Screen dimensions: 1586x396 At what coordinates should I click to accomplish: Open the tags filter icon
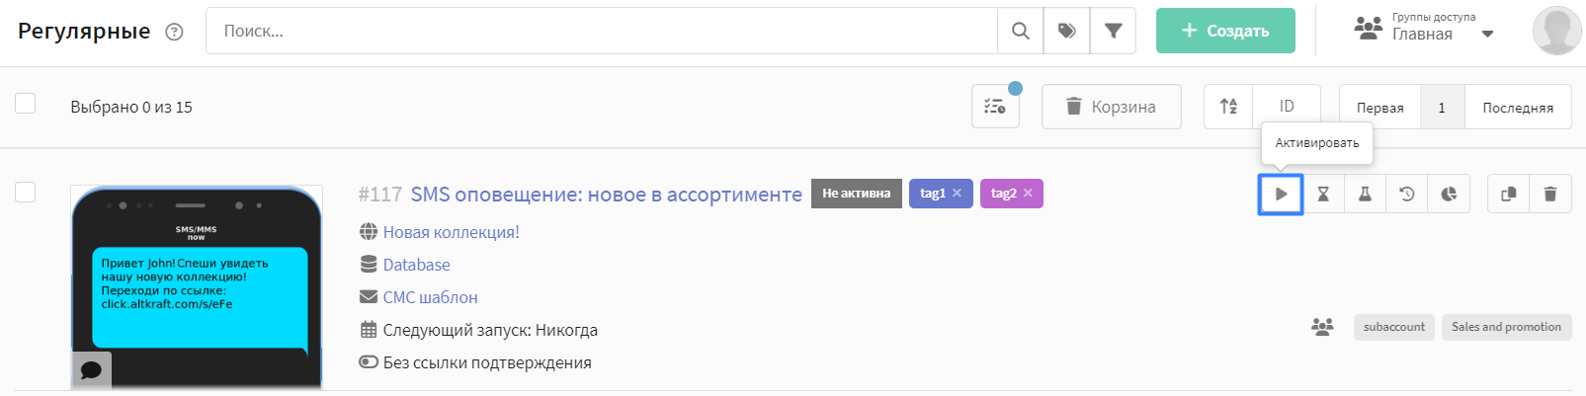pyautogui.click(x=1067, y=31)
